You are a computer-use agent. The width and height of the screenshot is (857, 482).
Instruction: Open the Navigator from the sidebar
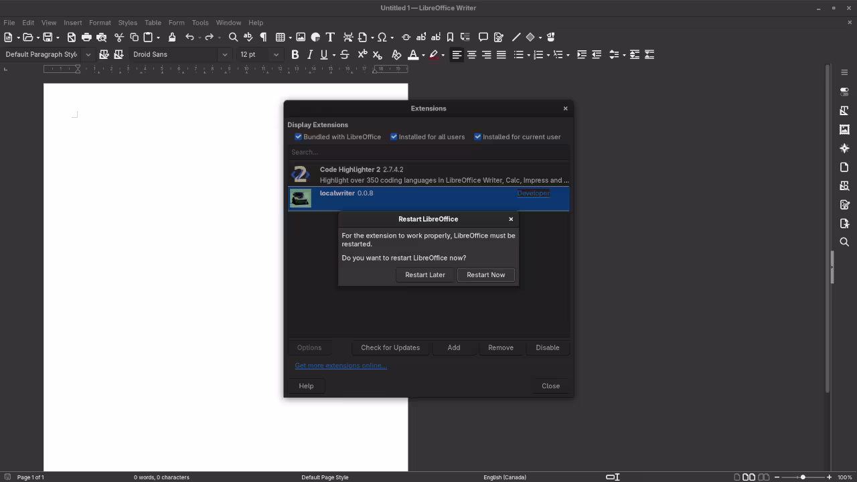[844, 147]
